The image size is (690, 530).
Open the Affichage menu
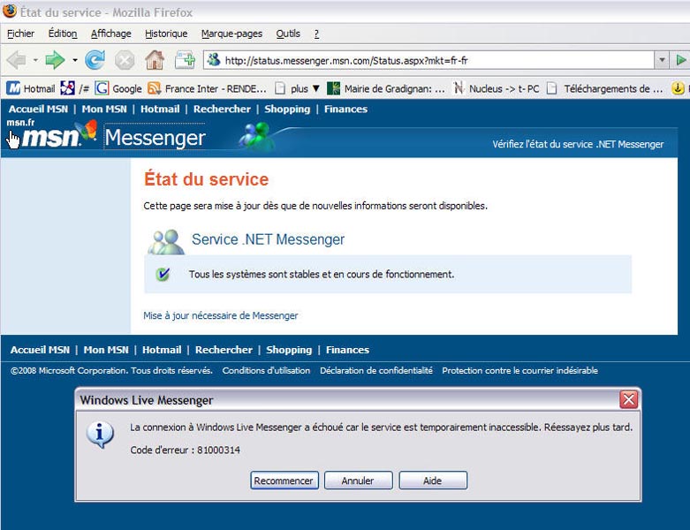click(x=111, y=34)
